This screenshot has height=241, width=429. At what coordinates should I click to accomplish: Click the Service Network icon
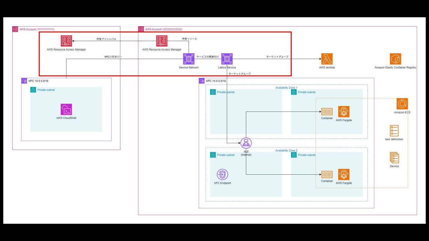(189, 59)
